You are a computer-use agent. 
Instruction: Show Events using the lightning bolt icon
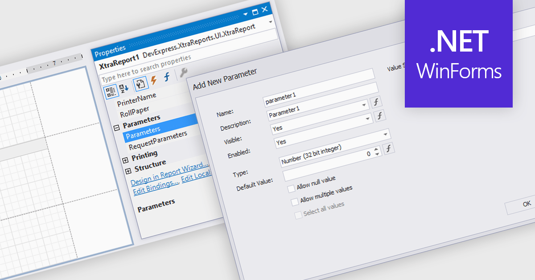(x=154, y=80)
